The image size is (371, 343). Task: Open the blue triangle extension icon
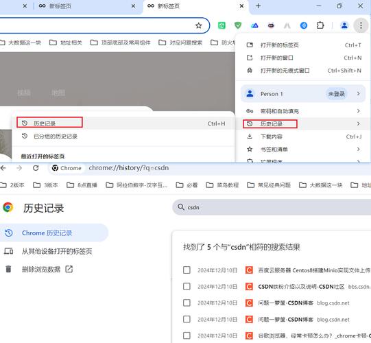(254, 25)
